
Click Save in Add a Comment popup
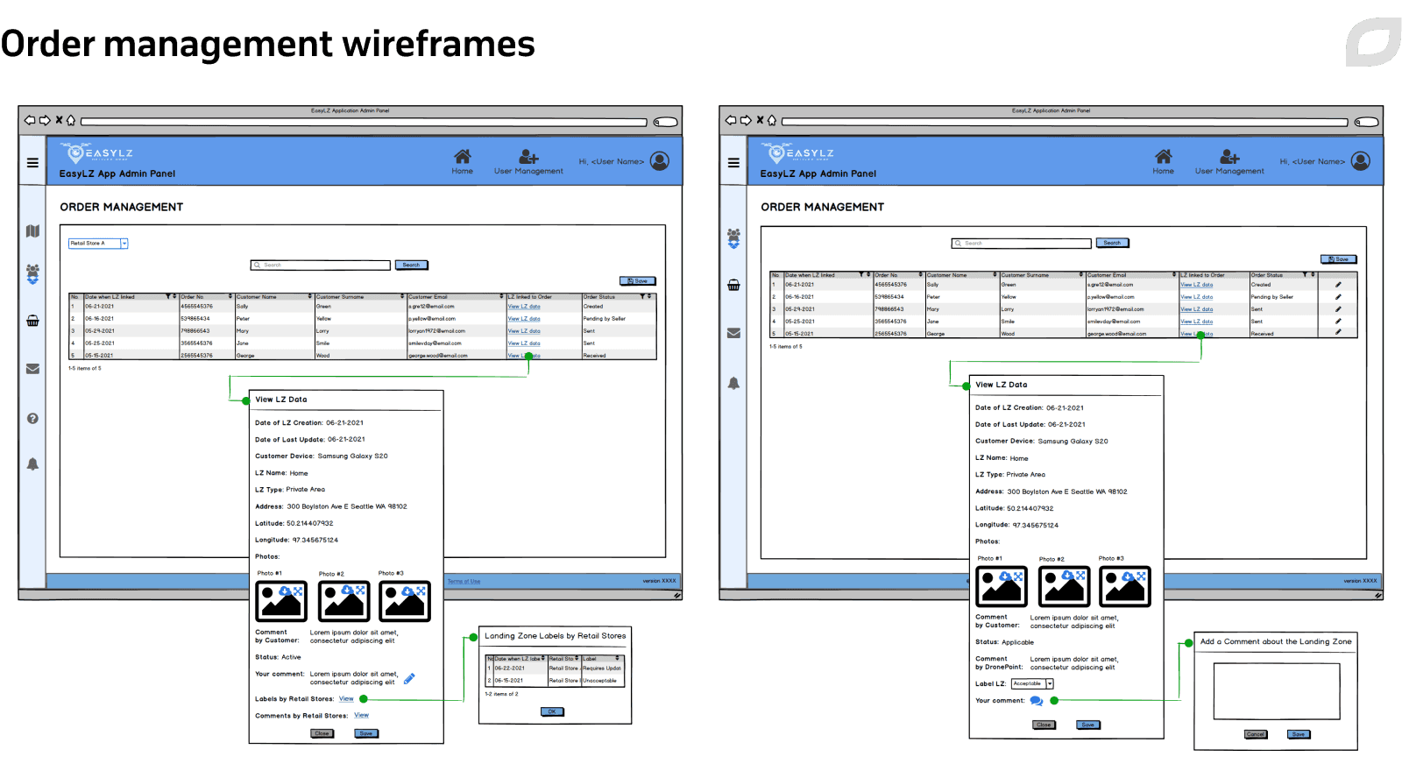pos(1299,734)
